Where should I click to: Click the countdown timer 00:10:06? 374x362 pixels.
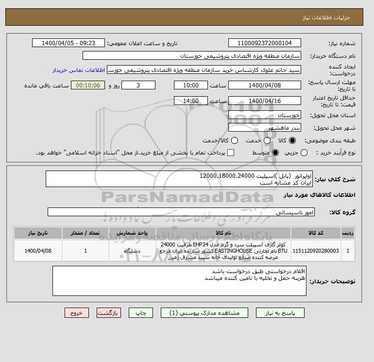88,85
